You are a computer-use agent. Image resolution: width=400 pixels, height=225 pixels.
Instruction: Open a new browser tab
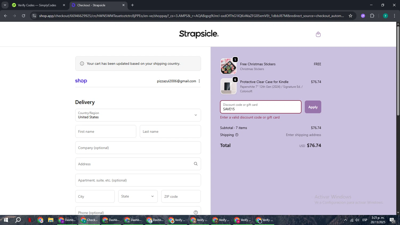[x=133, y=5]
